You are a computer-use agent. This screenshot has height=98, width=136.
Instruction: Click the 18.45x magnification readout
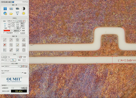point(19,91)
